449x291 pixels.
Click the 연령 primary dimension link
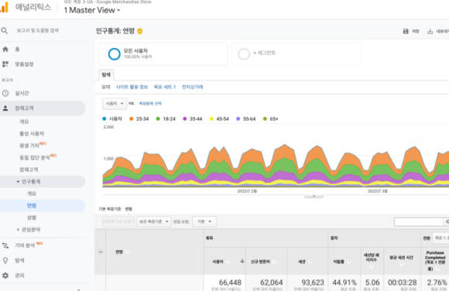pos(129,209)
